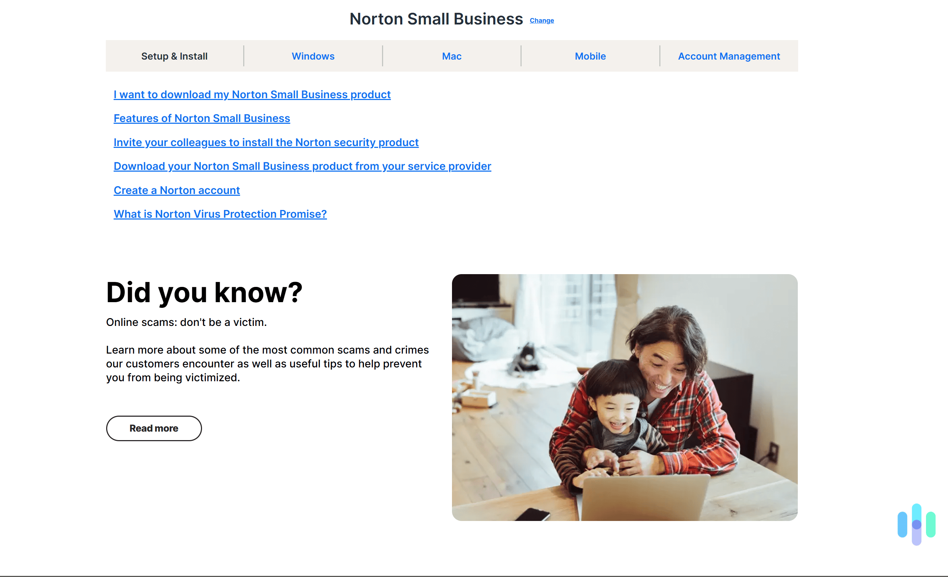Open the colleague invite instructions link
Screen dimensions: 948x577
coord(266,142)
